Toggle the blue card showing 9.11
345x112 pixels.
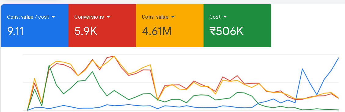coord(35,26)
